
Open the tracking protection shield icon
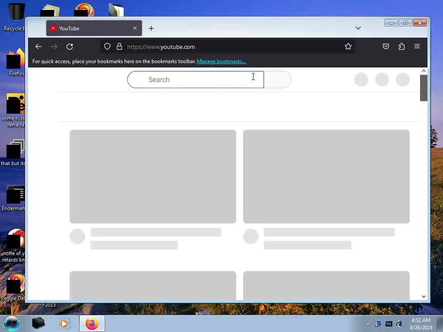(x=107, y=46)
